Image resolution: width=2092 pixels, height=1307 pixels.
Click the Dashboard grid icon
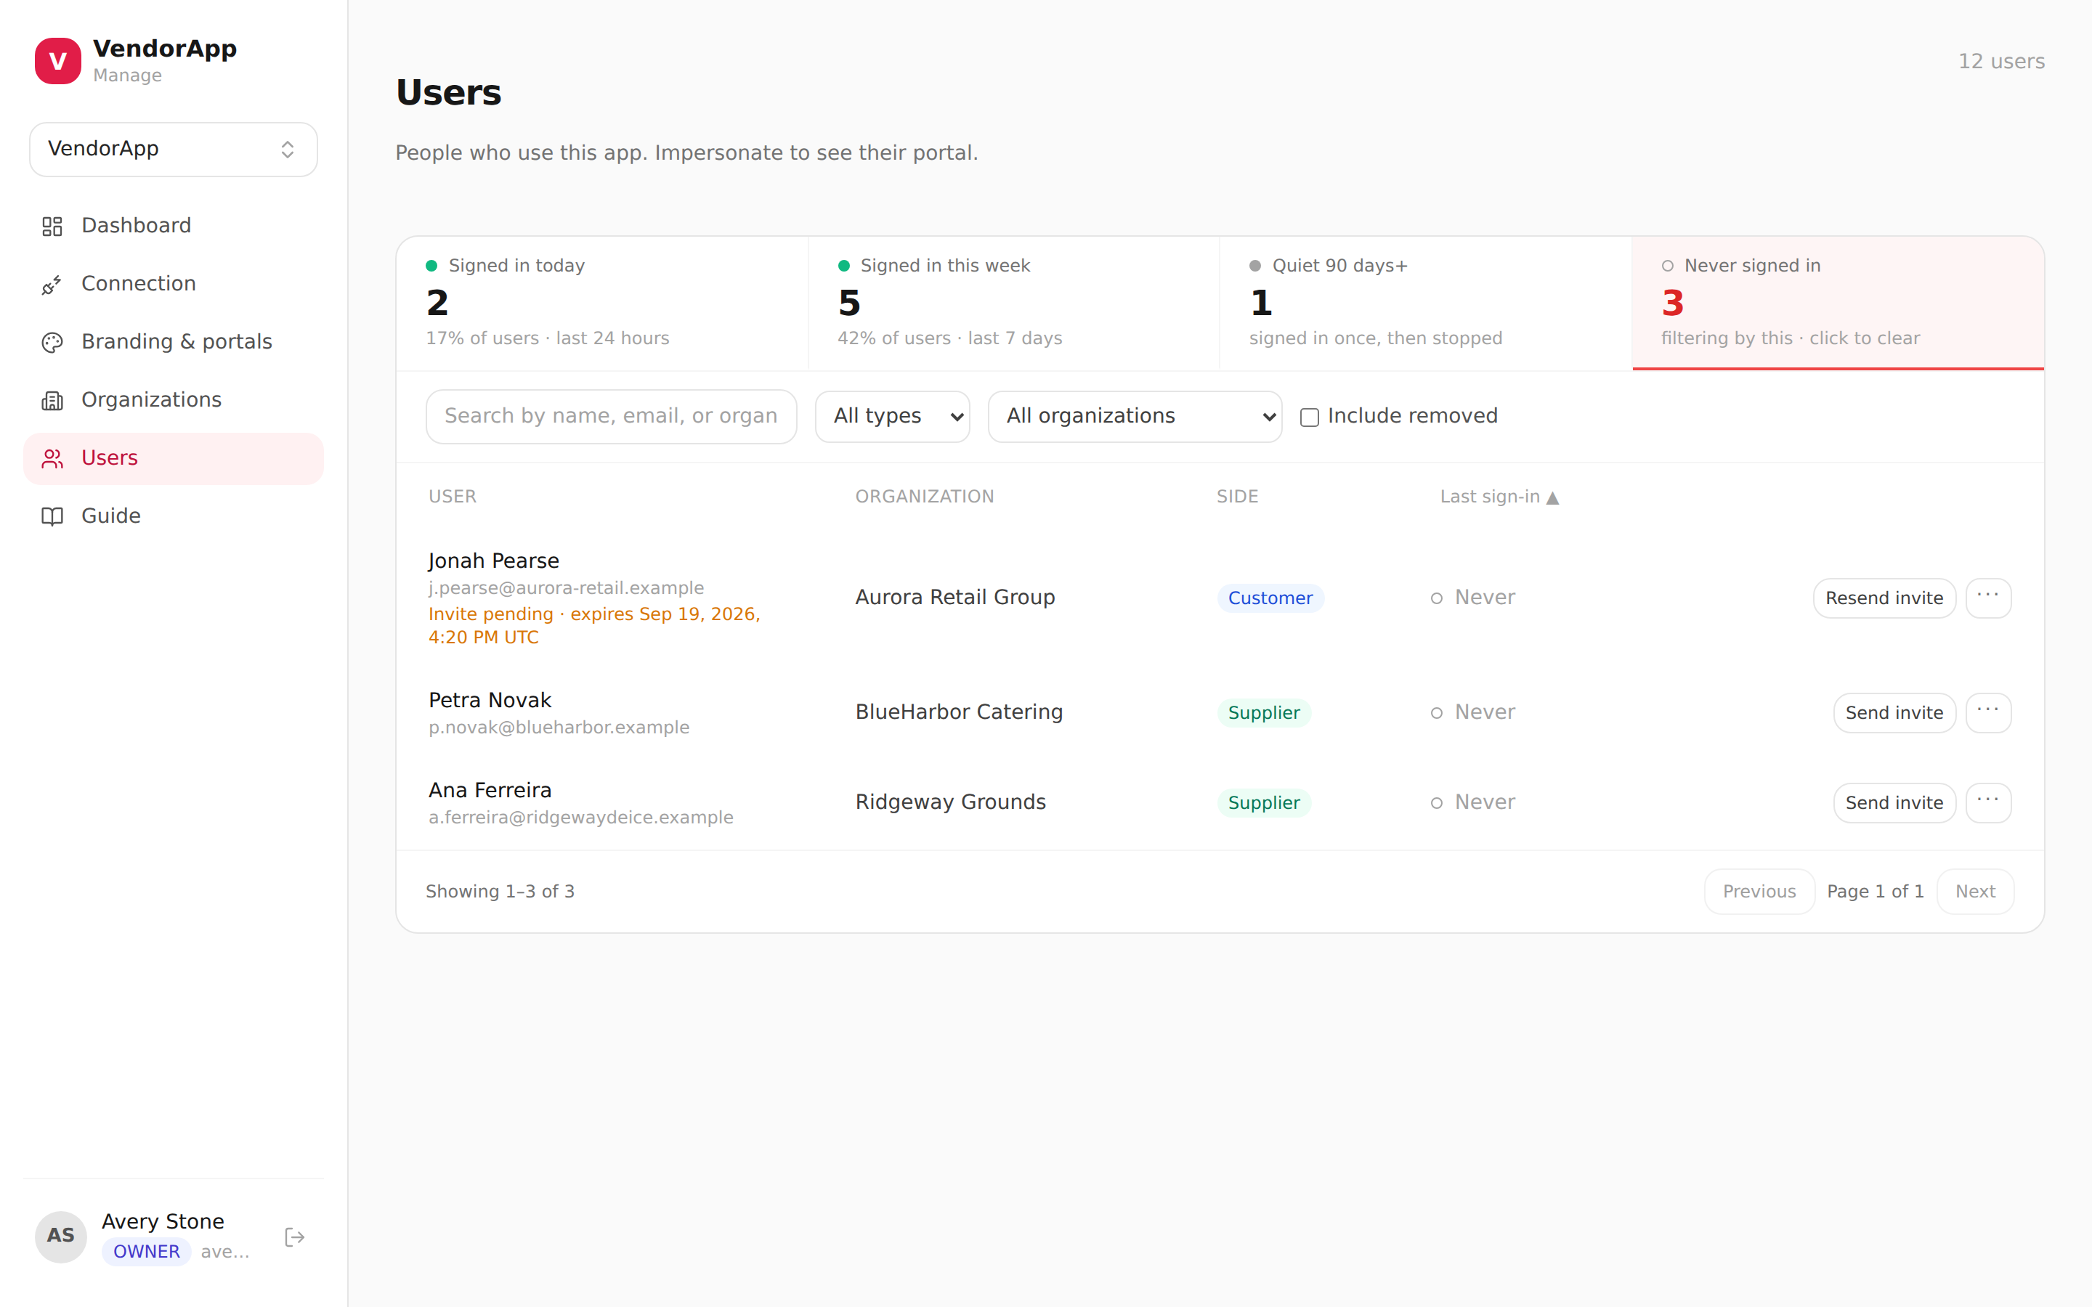click(x=53, y=227)
